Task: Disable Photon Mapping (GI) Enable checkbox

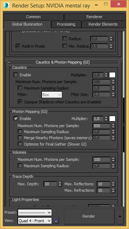Action: click(16, 119)
